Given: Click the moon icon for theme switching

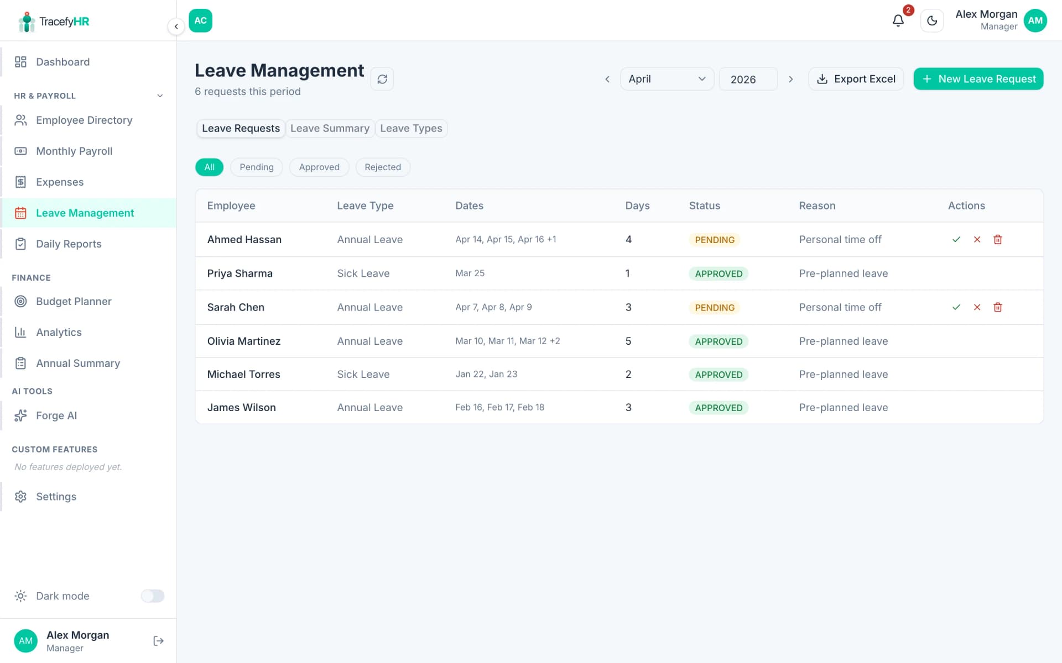Looking at the screenshot, I should pos(932,20).
